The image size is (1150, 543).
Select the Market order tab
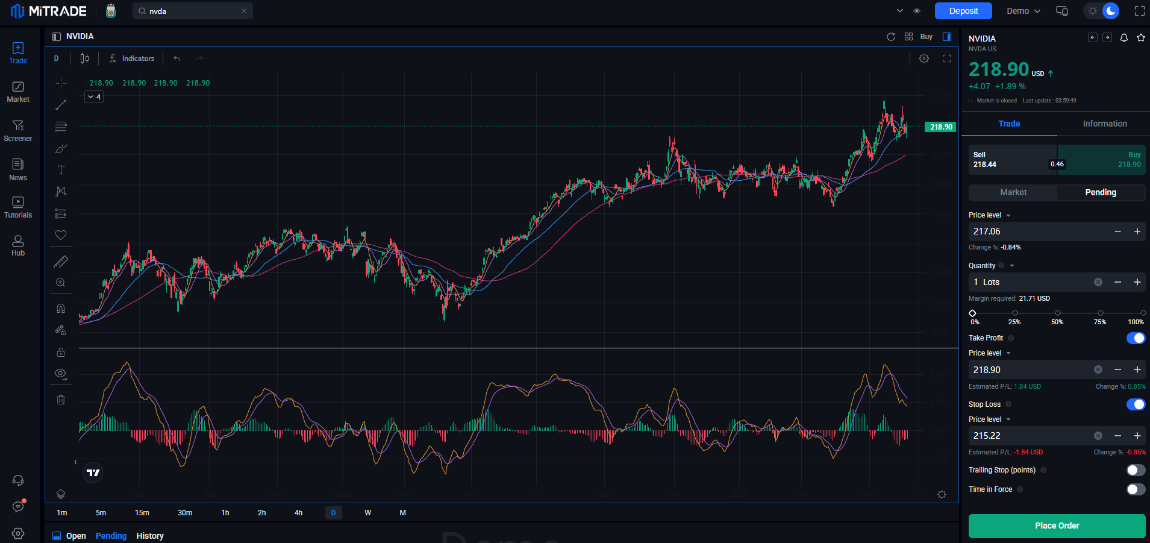pos(1013,192)
